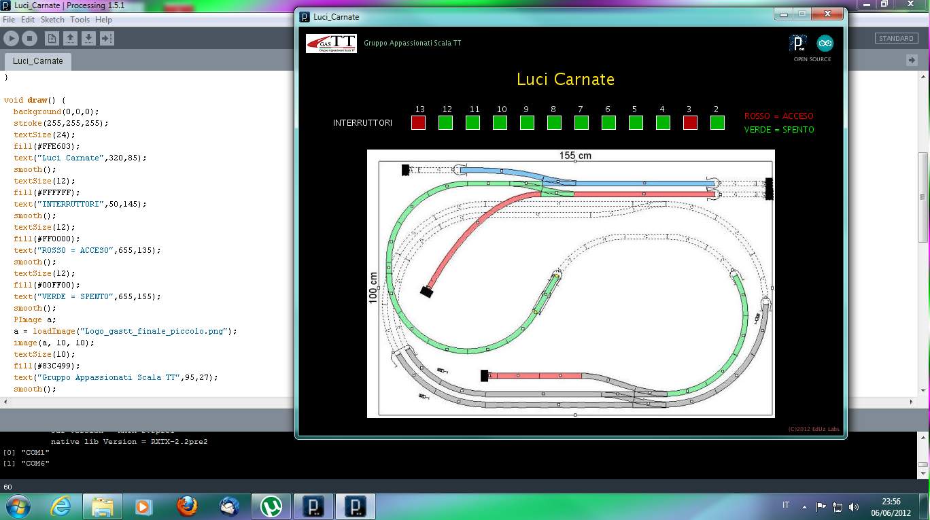
Task: Open the Tools menu
Action: tap(80, 20)
